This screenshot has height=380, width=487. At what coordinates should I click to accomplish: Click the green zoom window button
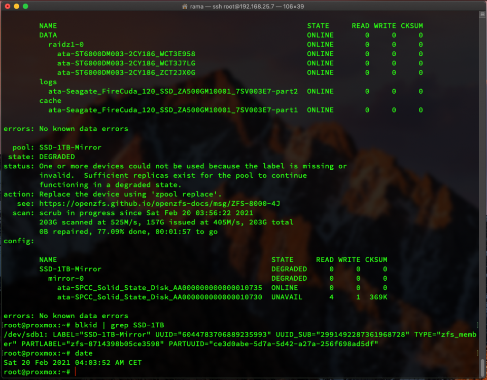pos(25,6)
